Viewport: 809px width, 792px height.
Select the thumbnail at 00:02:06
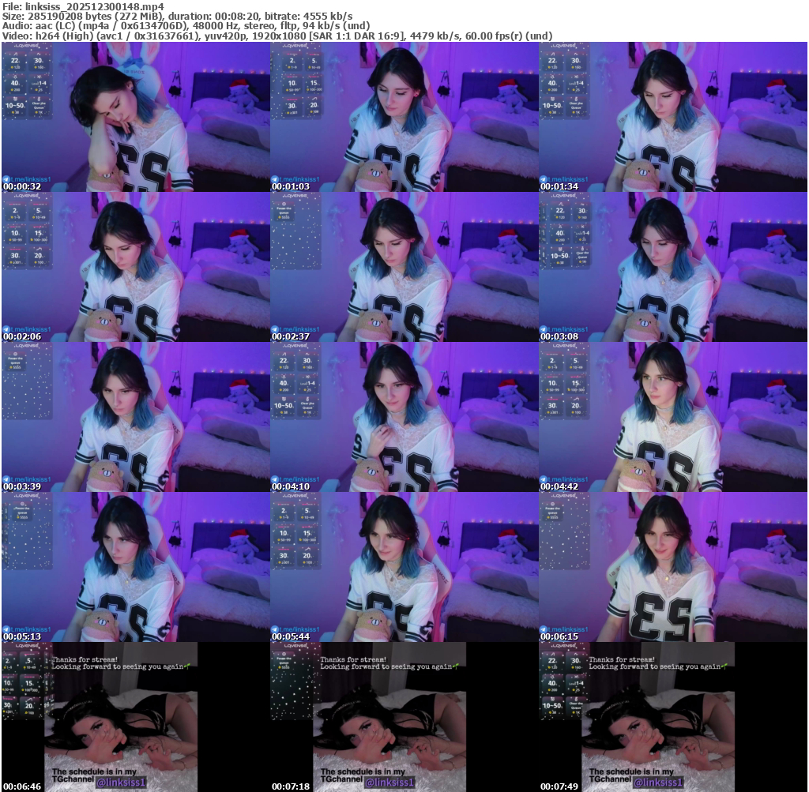136,267
